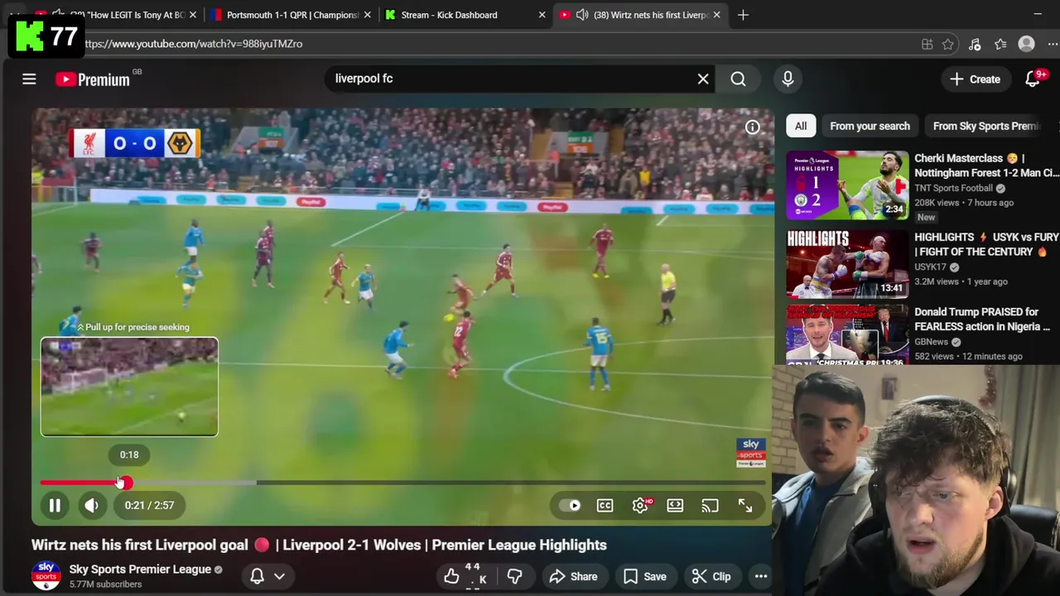Click the Create button

(x=976, y=79)
